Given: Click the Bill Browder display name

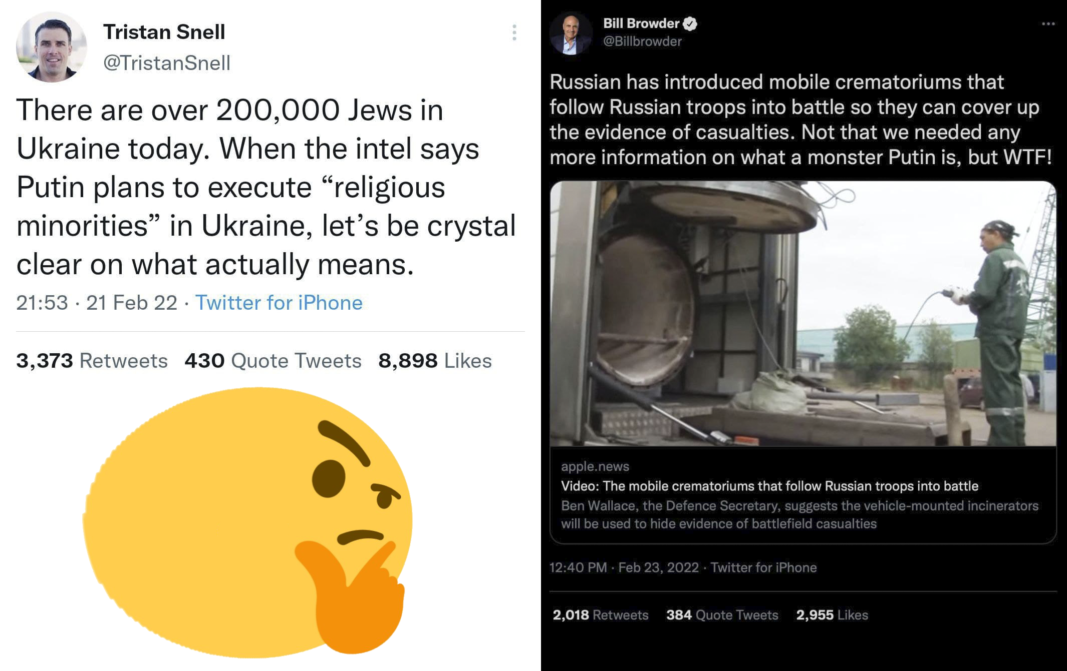Looking at the screenshot, I should tap(641, 24).
